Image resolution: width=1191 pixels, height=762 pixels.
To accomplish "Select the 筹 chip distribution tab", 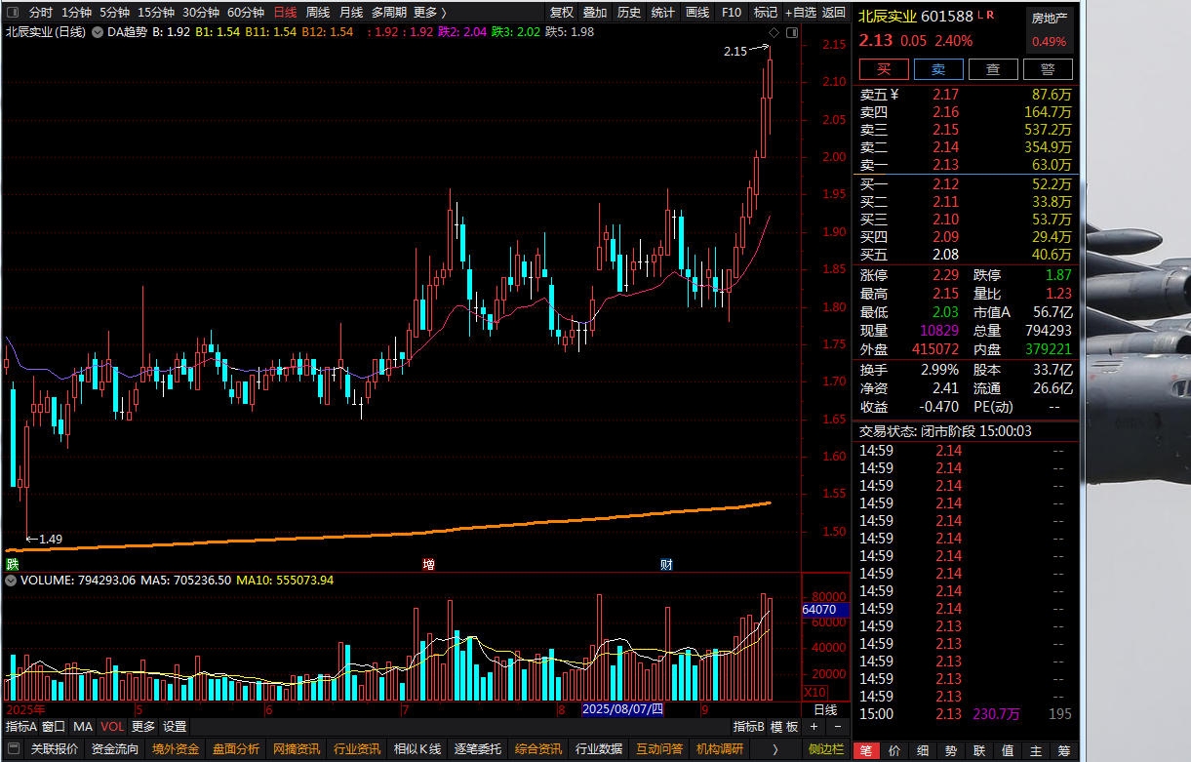I will [1064, 751].
